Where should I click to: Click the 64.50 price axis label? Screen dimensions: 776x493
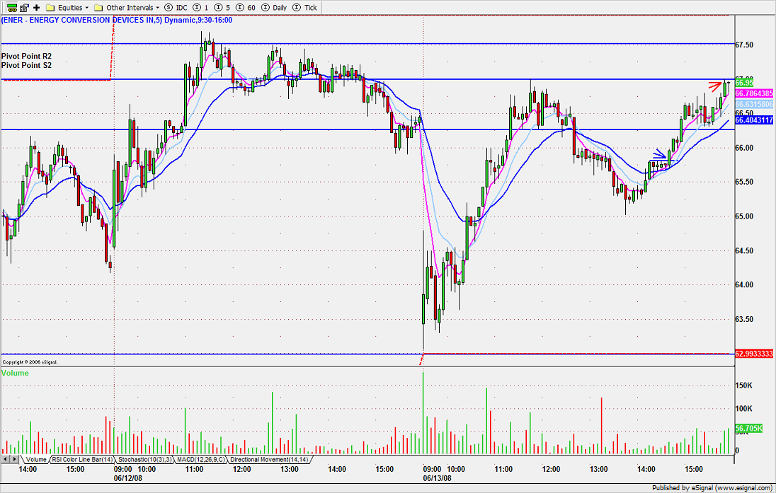[744, 250]
